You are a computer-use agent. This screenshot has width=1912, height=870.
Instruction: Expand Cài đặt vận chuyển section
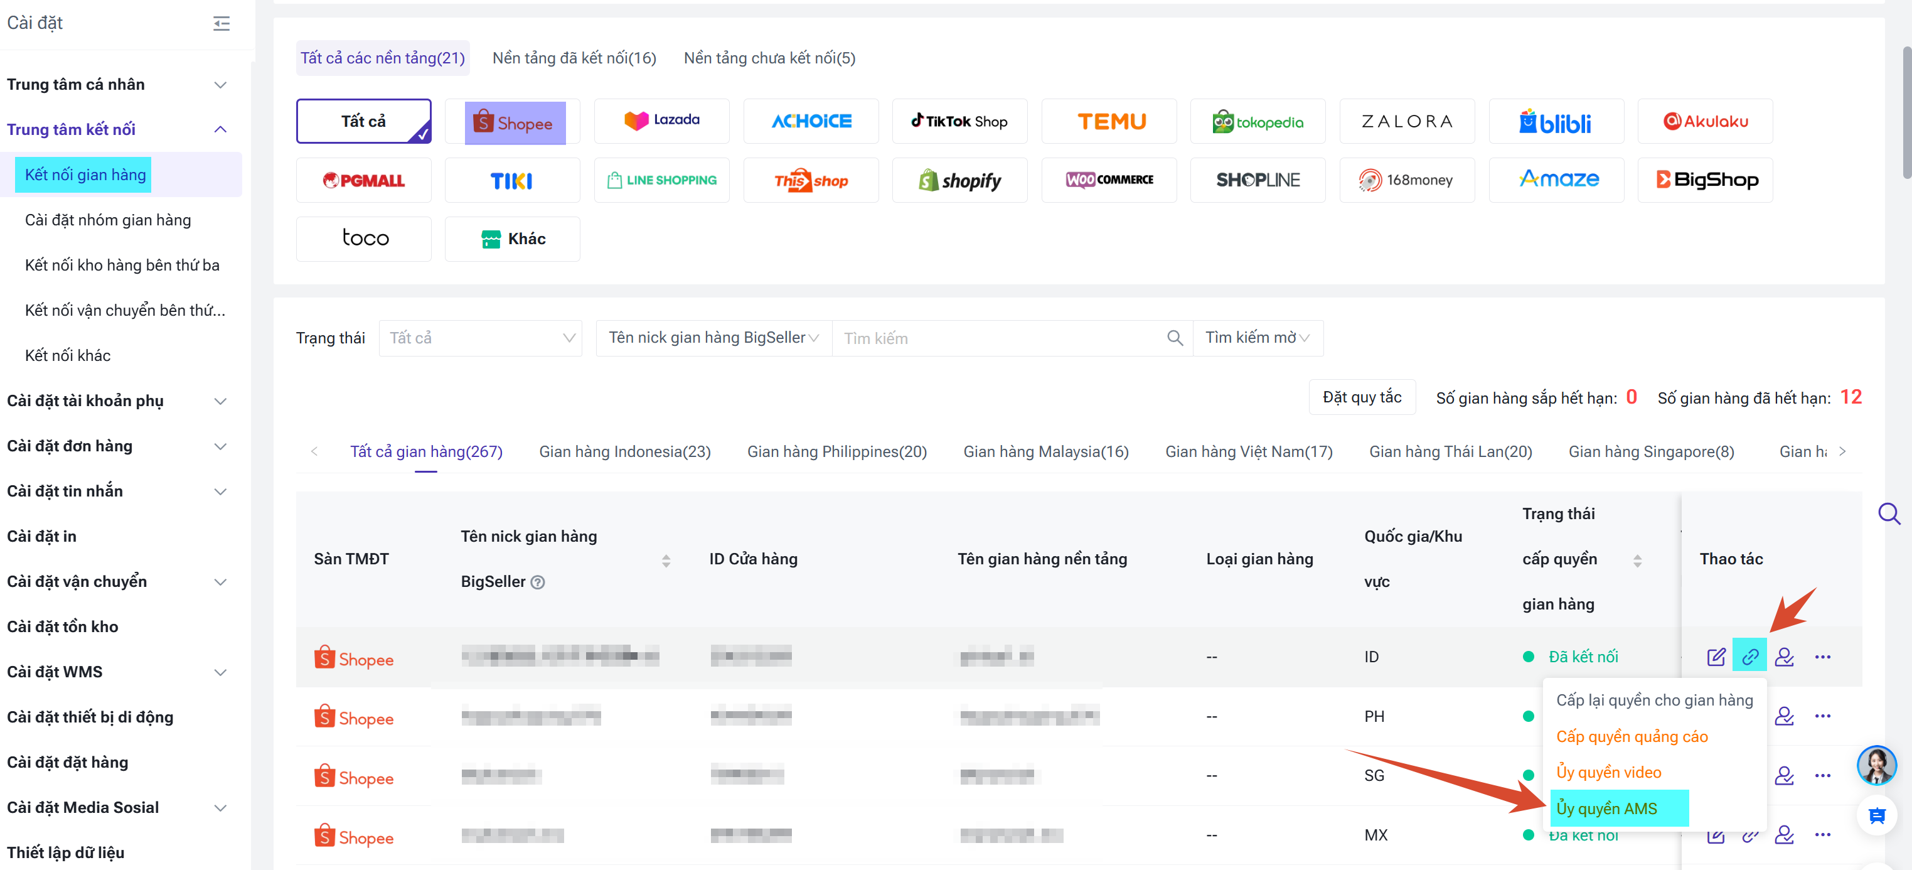click(220, 583)
